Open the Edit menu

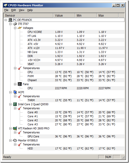click(13, 10)
